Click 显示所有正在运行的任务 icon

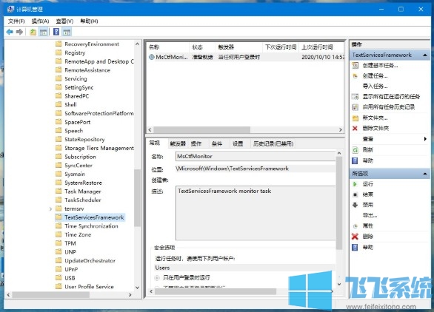pos(355,96)
